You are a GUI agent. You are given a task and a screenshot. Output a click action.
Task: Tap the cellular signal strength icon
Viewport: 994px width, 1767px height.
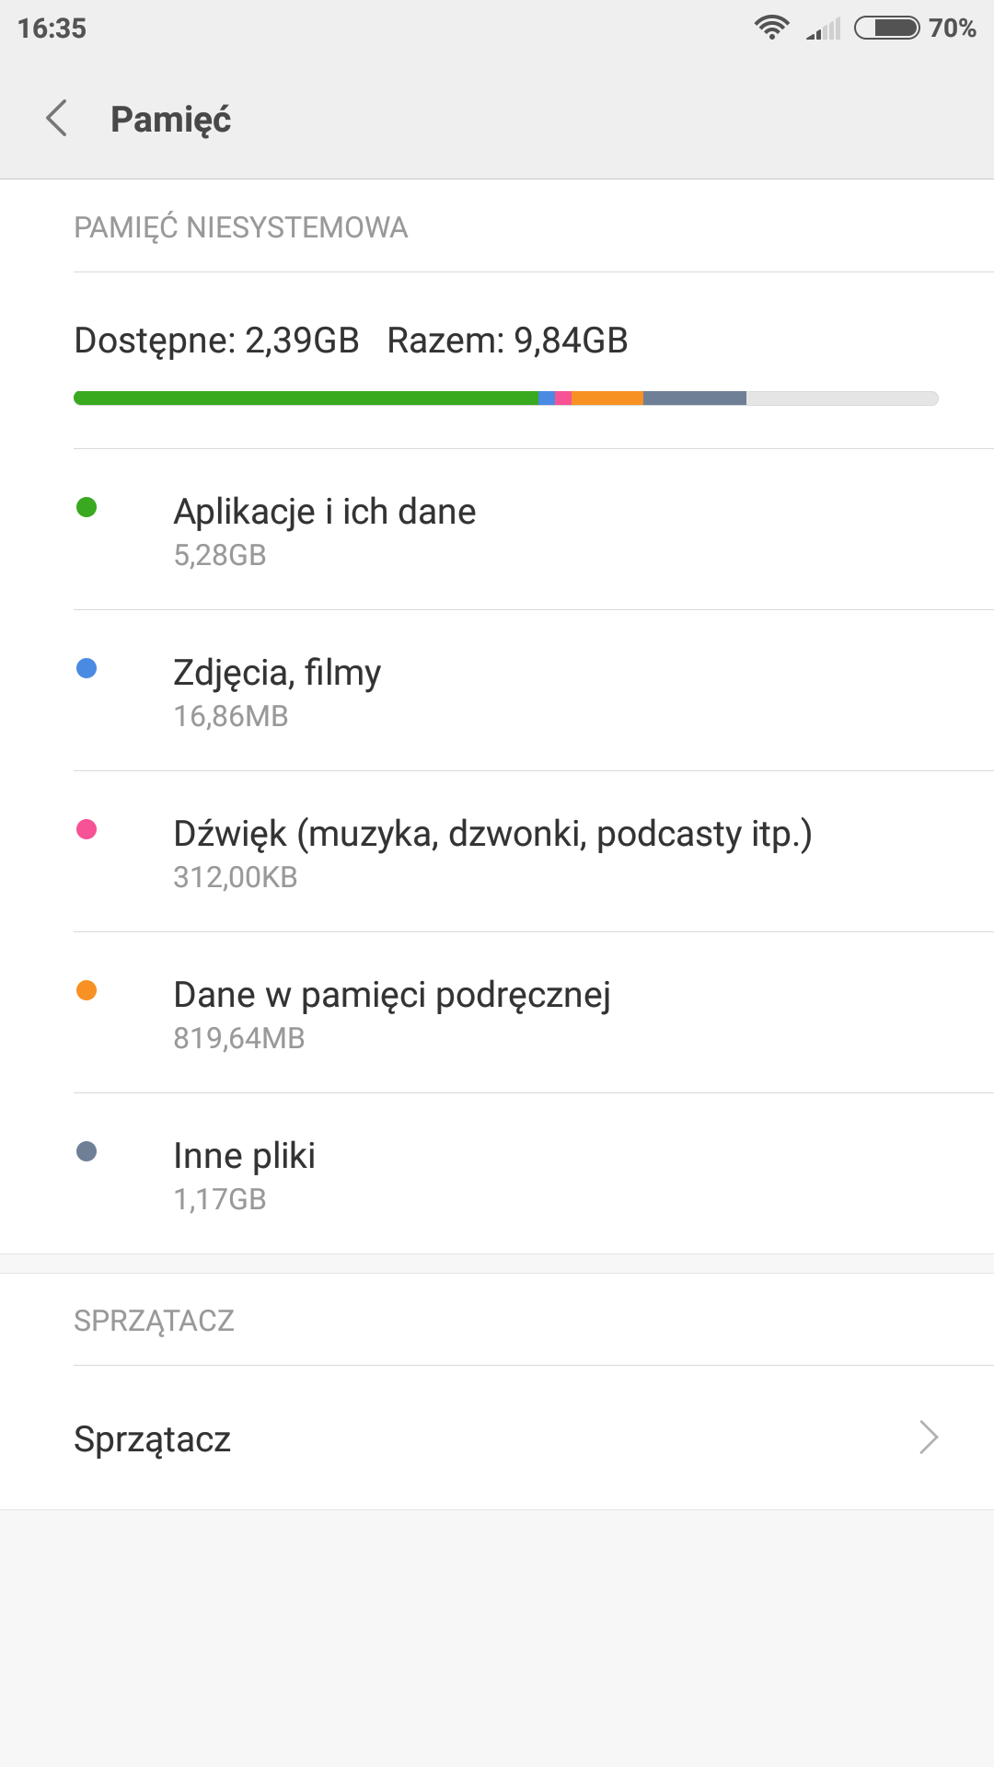[x=824, y=29]
